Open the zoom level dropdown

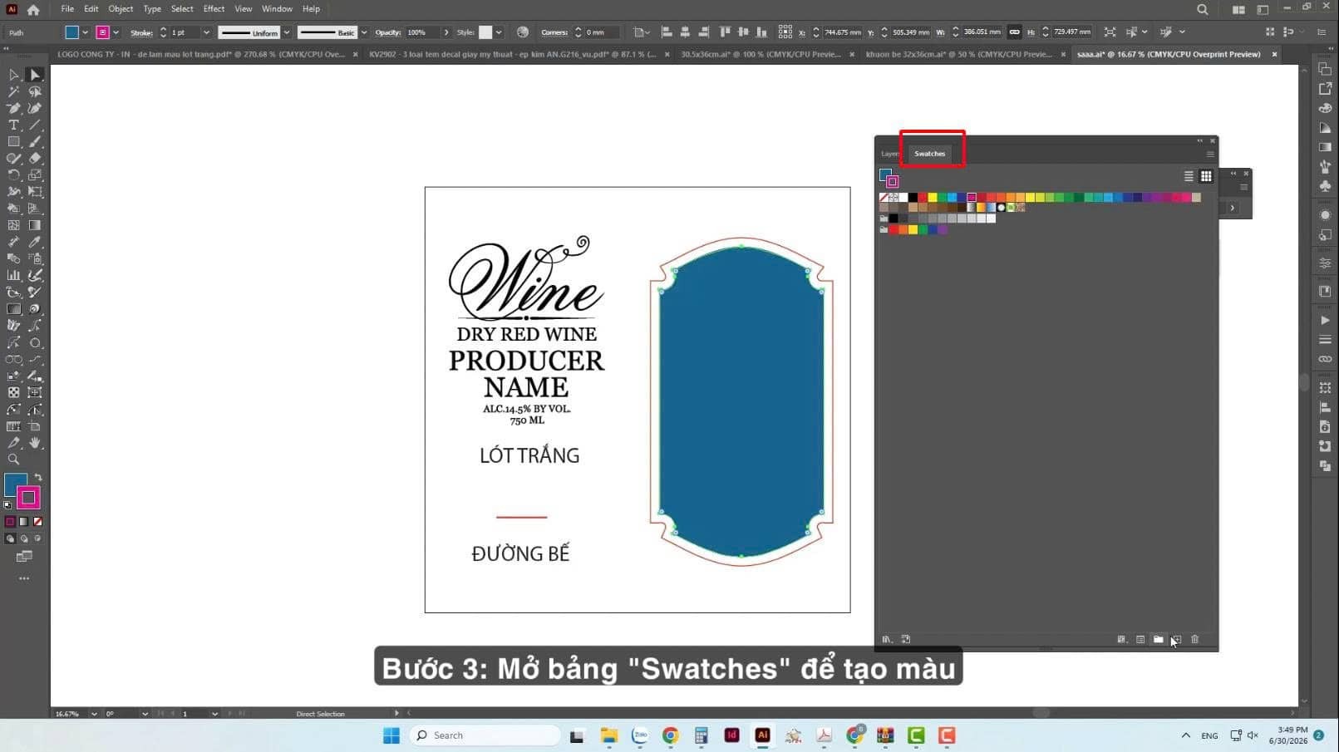[x=93, y=713]
